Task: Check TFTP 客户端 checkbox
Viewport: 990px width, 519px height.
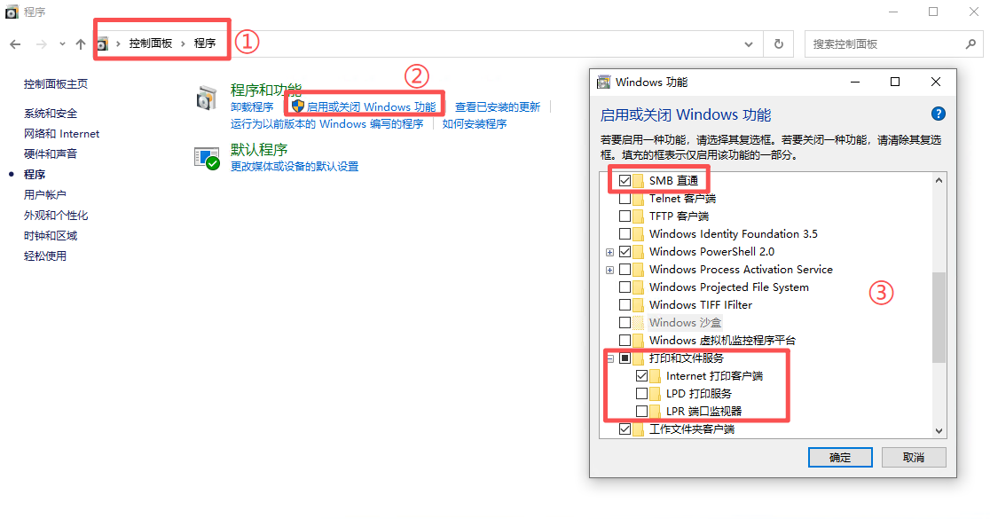Action: (625, 216)
